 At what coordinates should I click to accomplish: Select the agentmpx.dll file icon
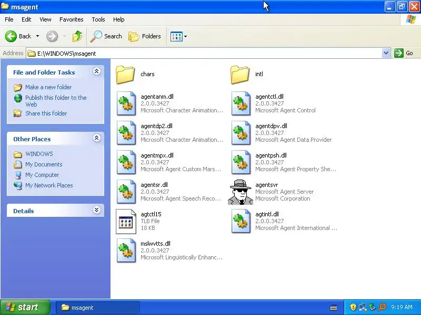pyautogui.click(x=126, y=162)
